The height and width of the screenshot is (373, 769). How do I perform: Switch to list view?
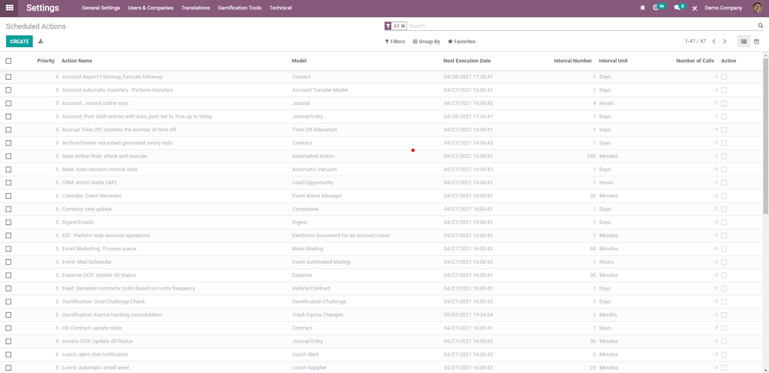[744, 41]
